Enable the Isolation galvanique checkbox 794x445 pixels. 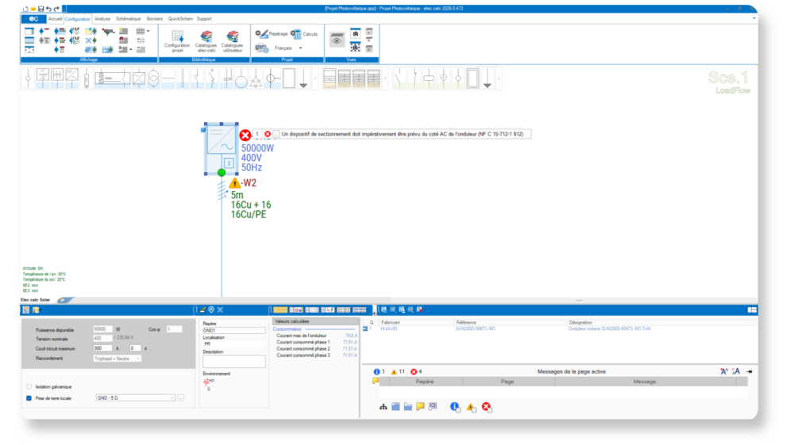click(29, 387)
